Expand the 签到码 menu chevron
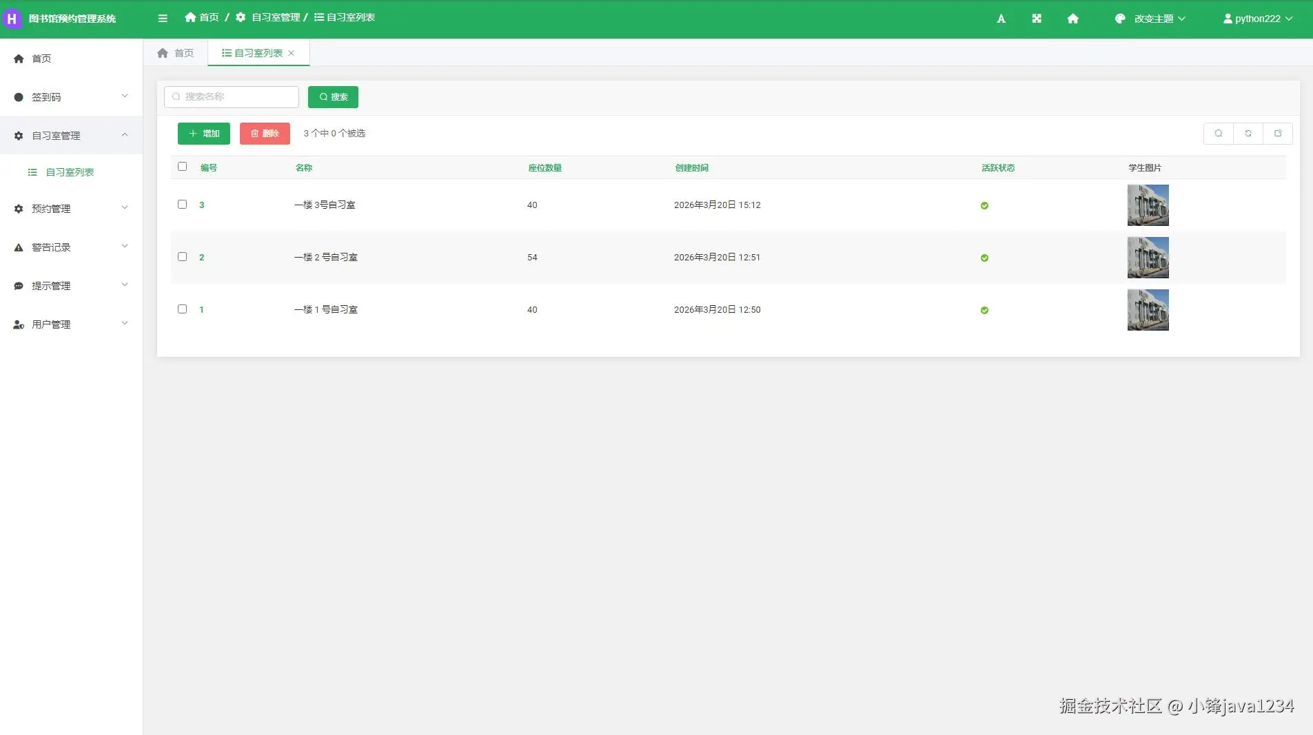Screen dimensions: 1313x735 point(125,96)
